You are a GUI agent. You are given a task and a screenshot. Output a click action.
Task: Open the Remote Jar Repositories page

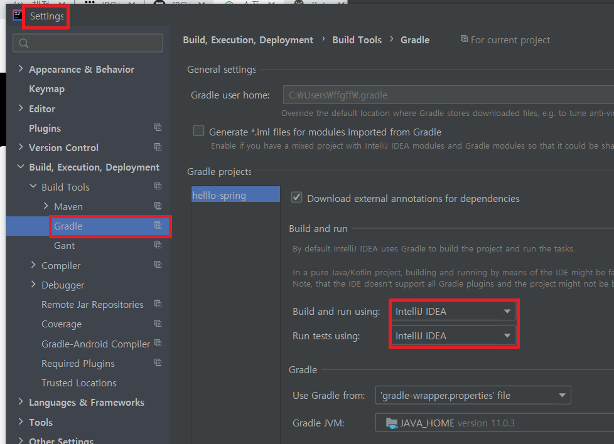click(92, 305)
